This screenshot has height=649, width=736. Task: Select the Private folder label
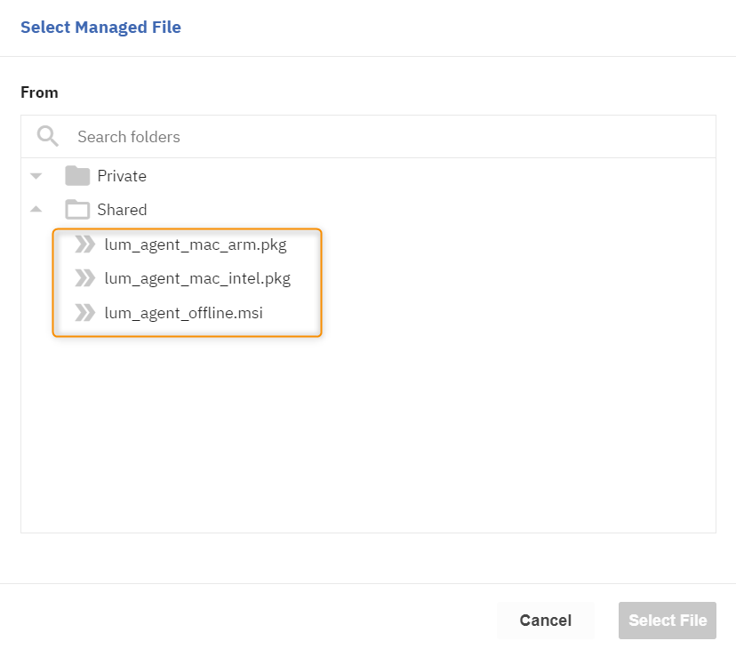122,176
